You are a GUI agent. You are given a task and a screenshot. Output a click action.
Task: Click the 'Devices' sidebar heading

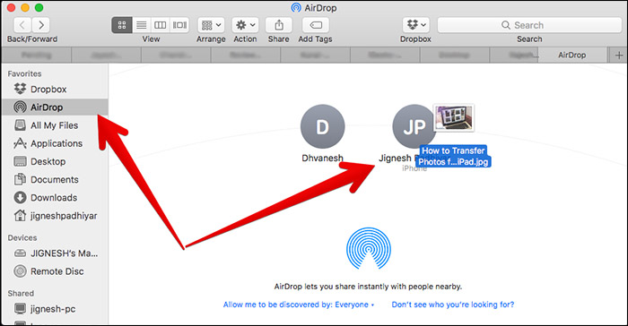click(22, 238)
